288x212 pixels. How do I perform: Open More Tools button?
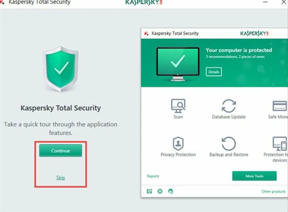pos(254,176)
